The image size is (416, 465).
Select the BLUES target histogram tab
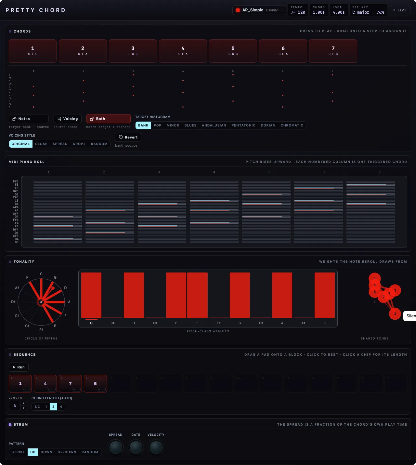190,126
